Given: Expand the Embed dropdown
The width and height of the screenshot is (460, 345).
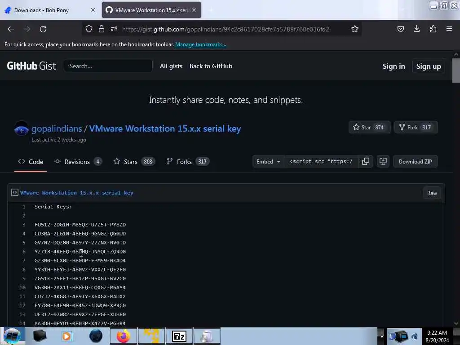Looking at the screenshot, I should click(268, 161).
